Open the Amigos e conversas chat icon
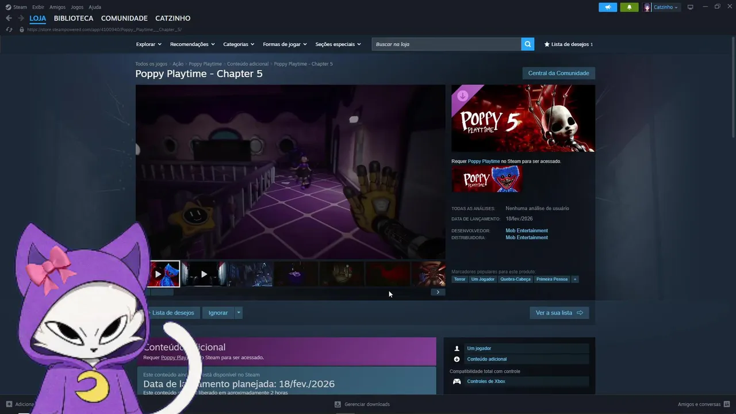The height and width of the screenshot is (414, 736). click(x=726, y=404)
